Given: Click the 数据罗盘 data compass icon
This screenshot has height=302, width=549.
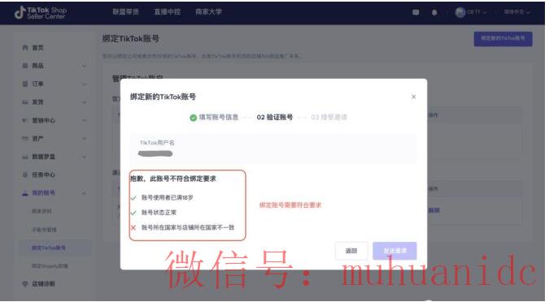Looking at the screenshot, I should pos(25,157).
